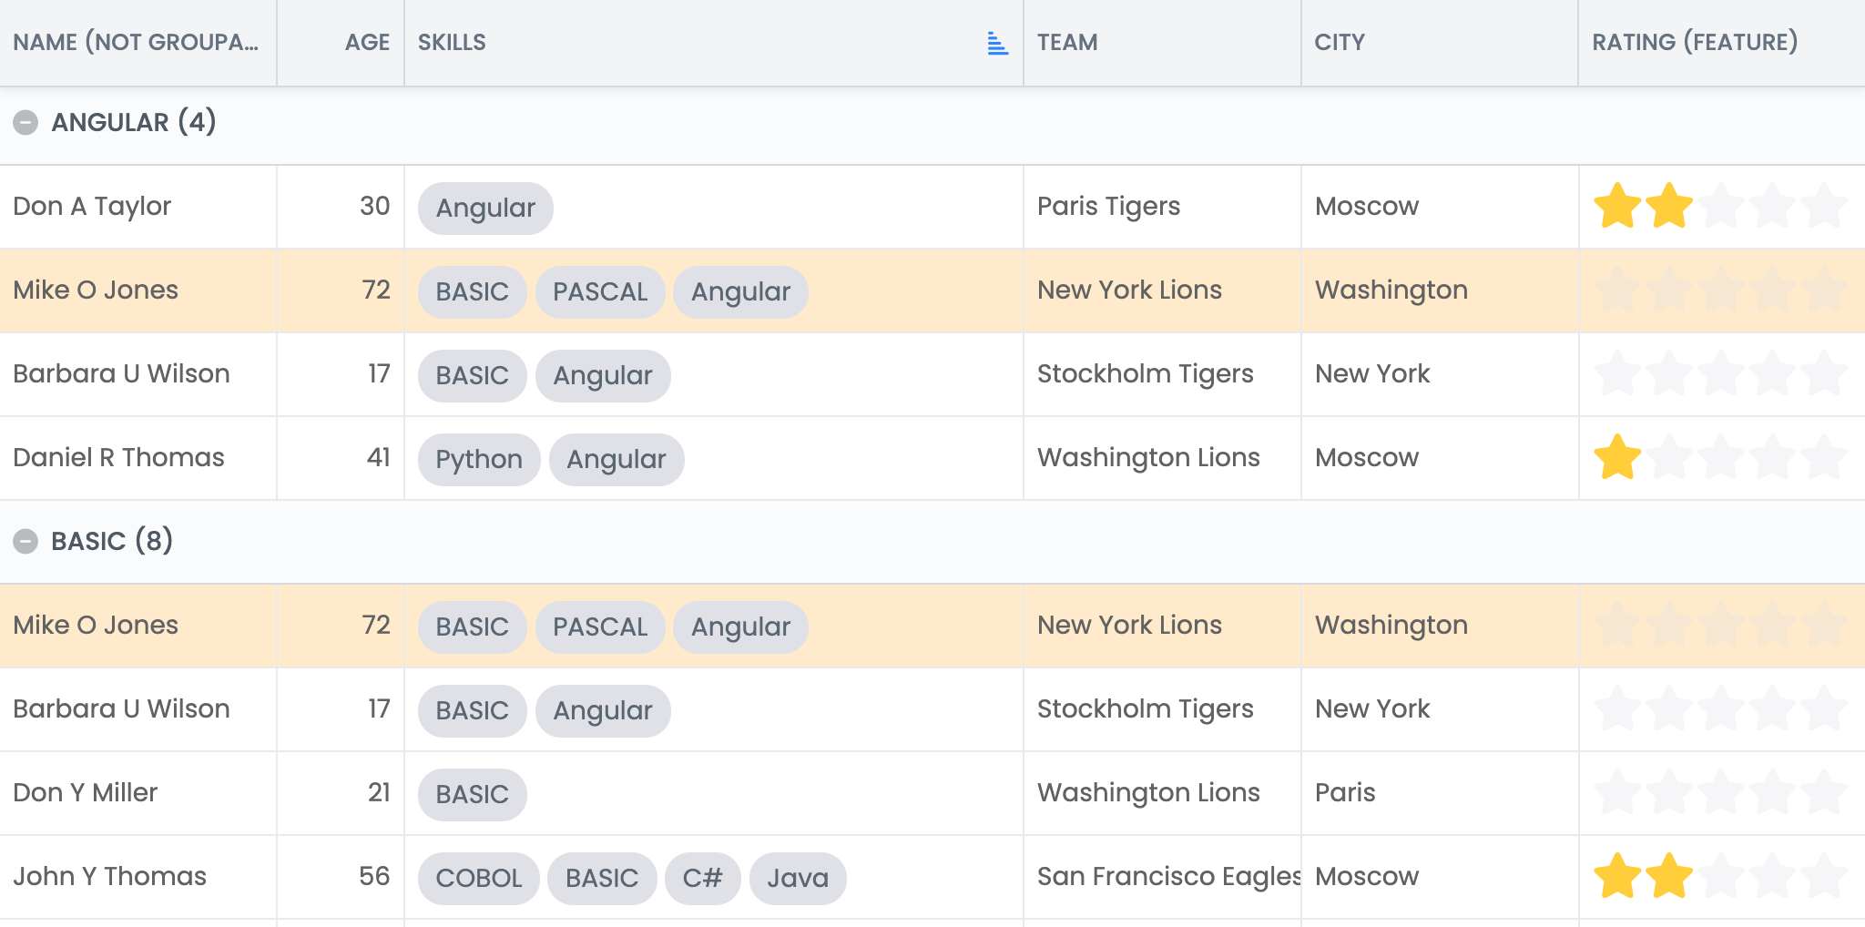The image size is (1865, 927).
Task: Set Daniel R Thomas rating to five stars
Action: click(x=1825, y=457)
